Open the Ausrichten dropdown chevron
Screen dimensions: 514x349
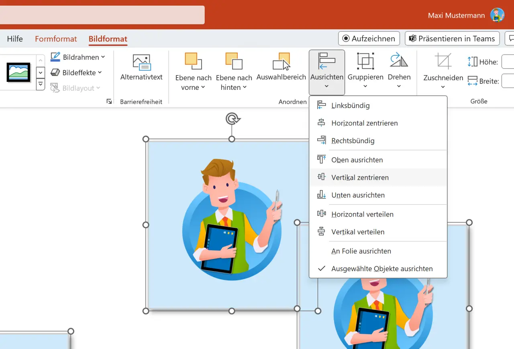(x=327, y=85)
